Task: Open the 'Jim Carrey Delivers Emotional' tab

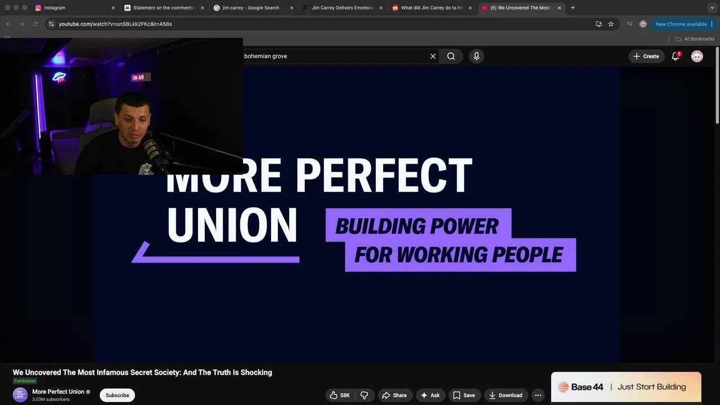Action: click(x=341, y=8)
